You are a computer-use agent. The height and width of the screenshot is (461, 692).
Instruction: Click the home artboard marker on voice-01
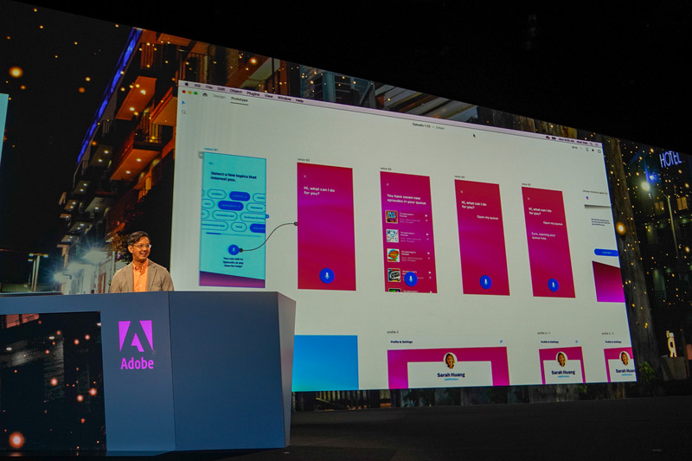[202, 155]
